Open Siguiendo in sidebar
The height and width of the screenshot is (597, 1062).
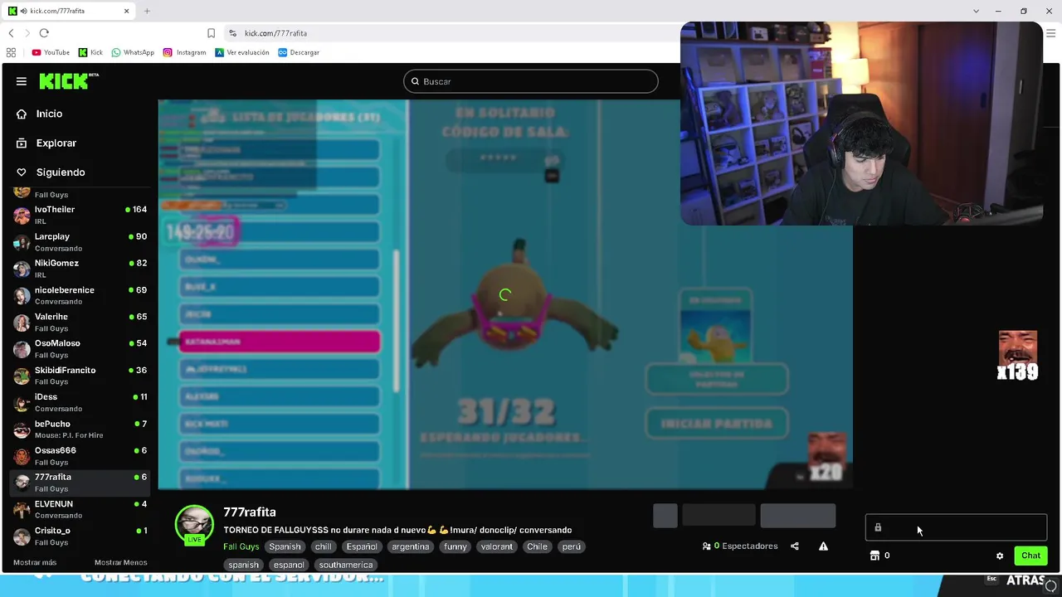pyautogui.click(x=61, y=172)
